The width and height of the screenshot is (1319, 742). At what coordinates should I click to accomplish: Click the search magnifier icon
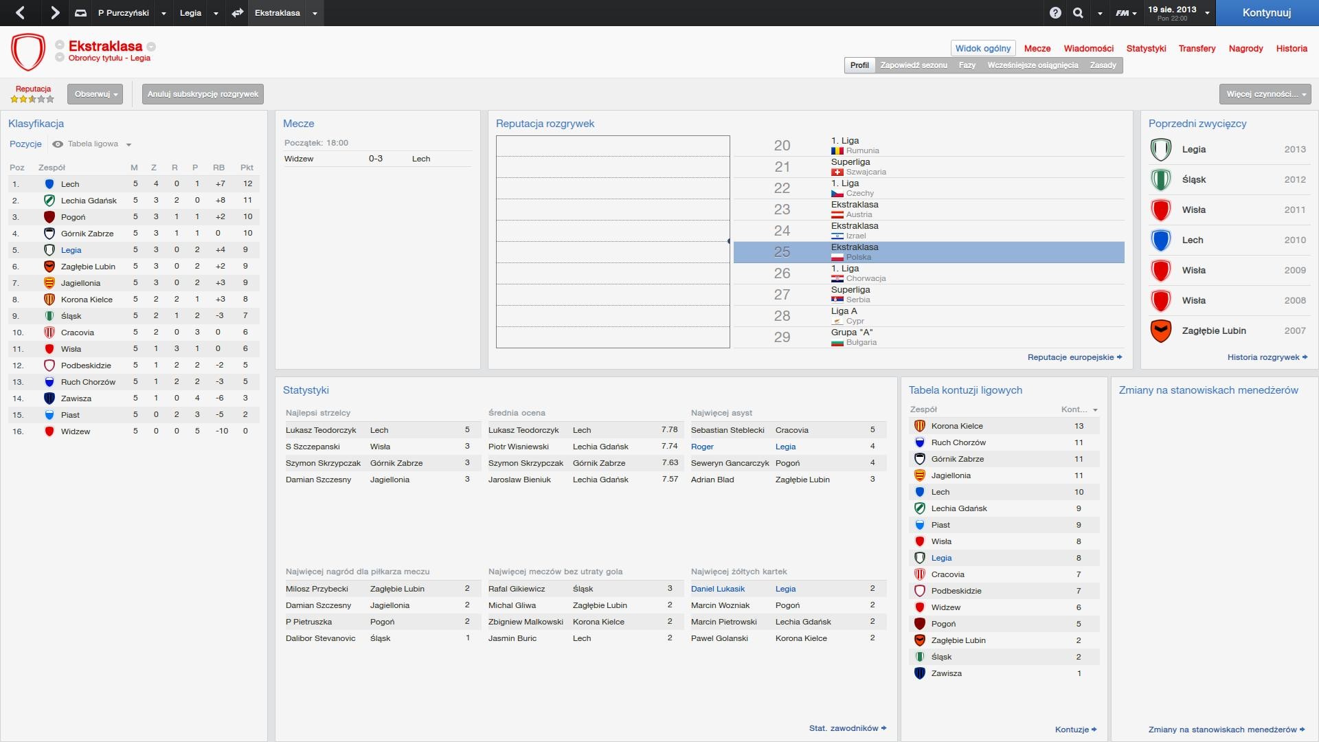[1079, 13]
